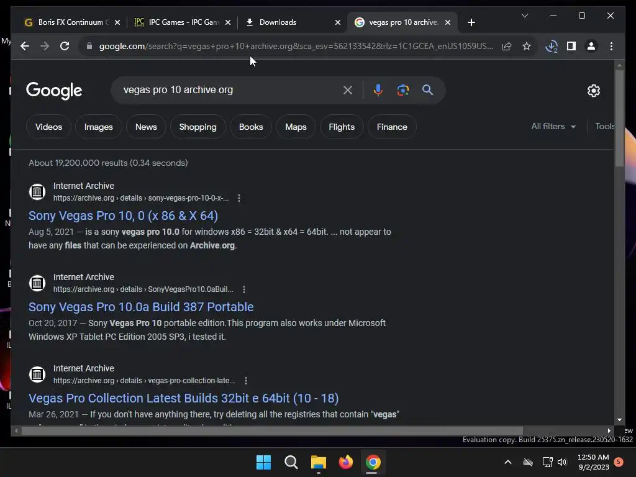The image size is (636, 477).
Task: Open Sony Vegas Pro 10.0a Build 387 Portable link
Action: click(141, 307)
